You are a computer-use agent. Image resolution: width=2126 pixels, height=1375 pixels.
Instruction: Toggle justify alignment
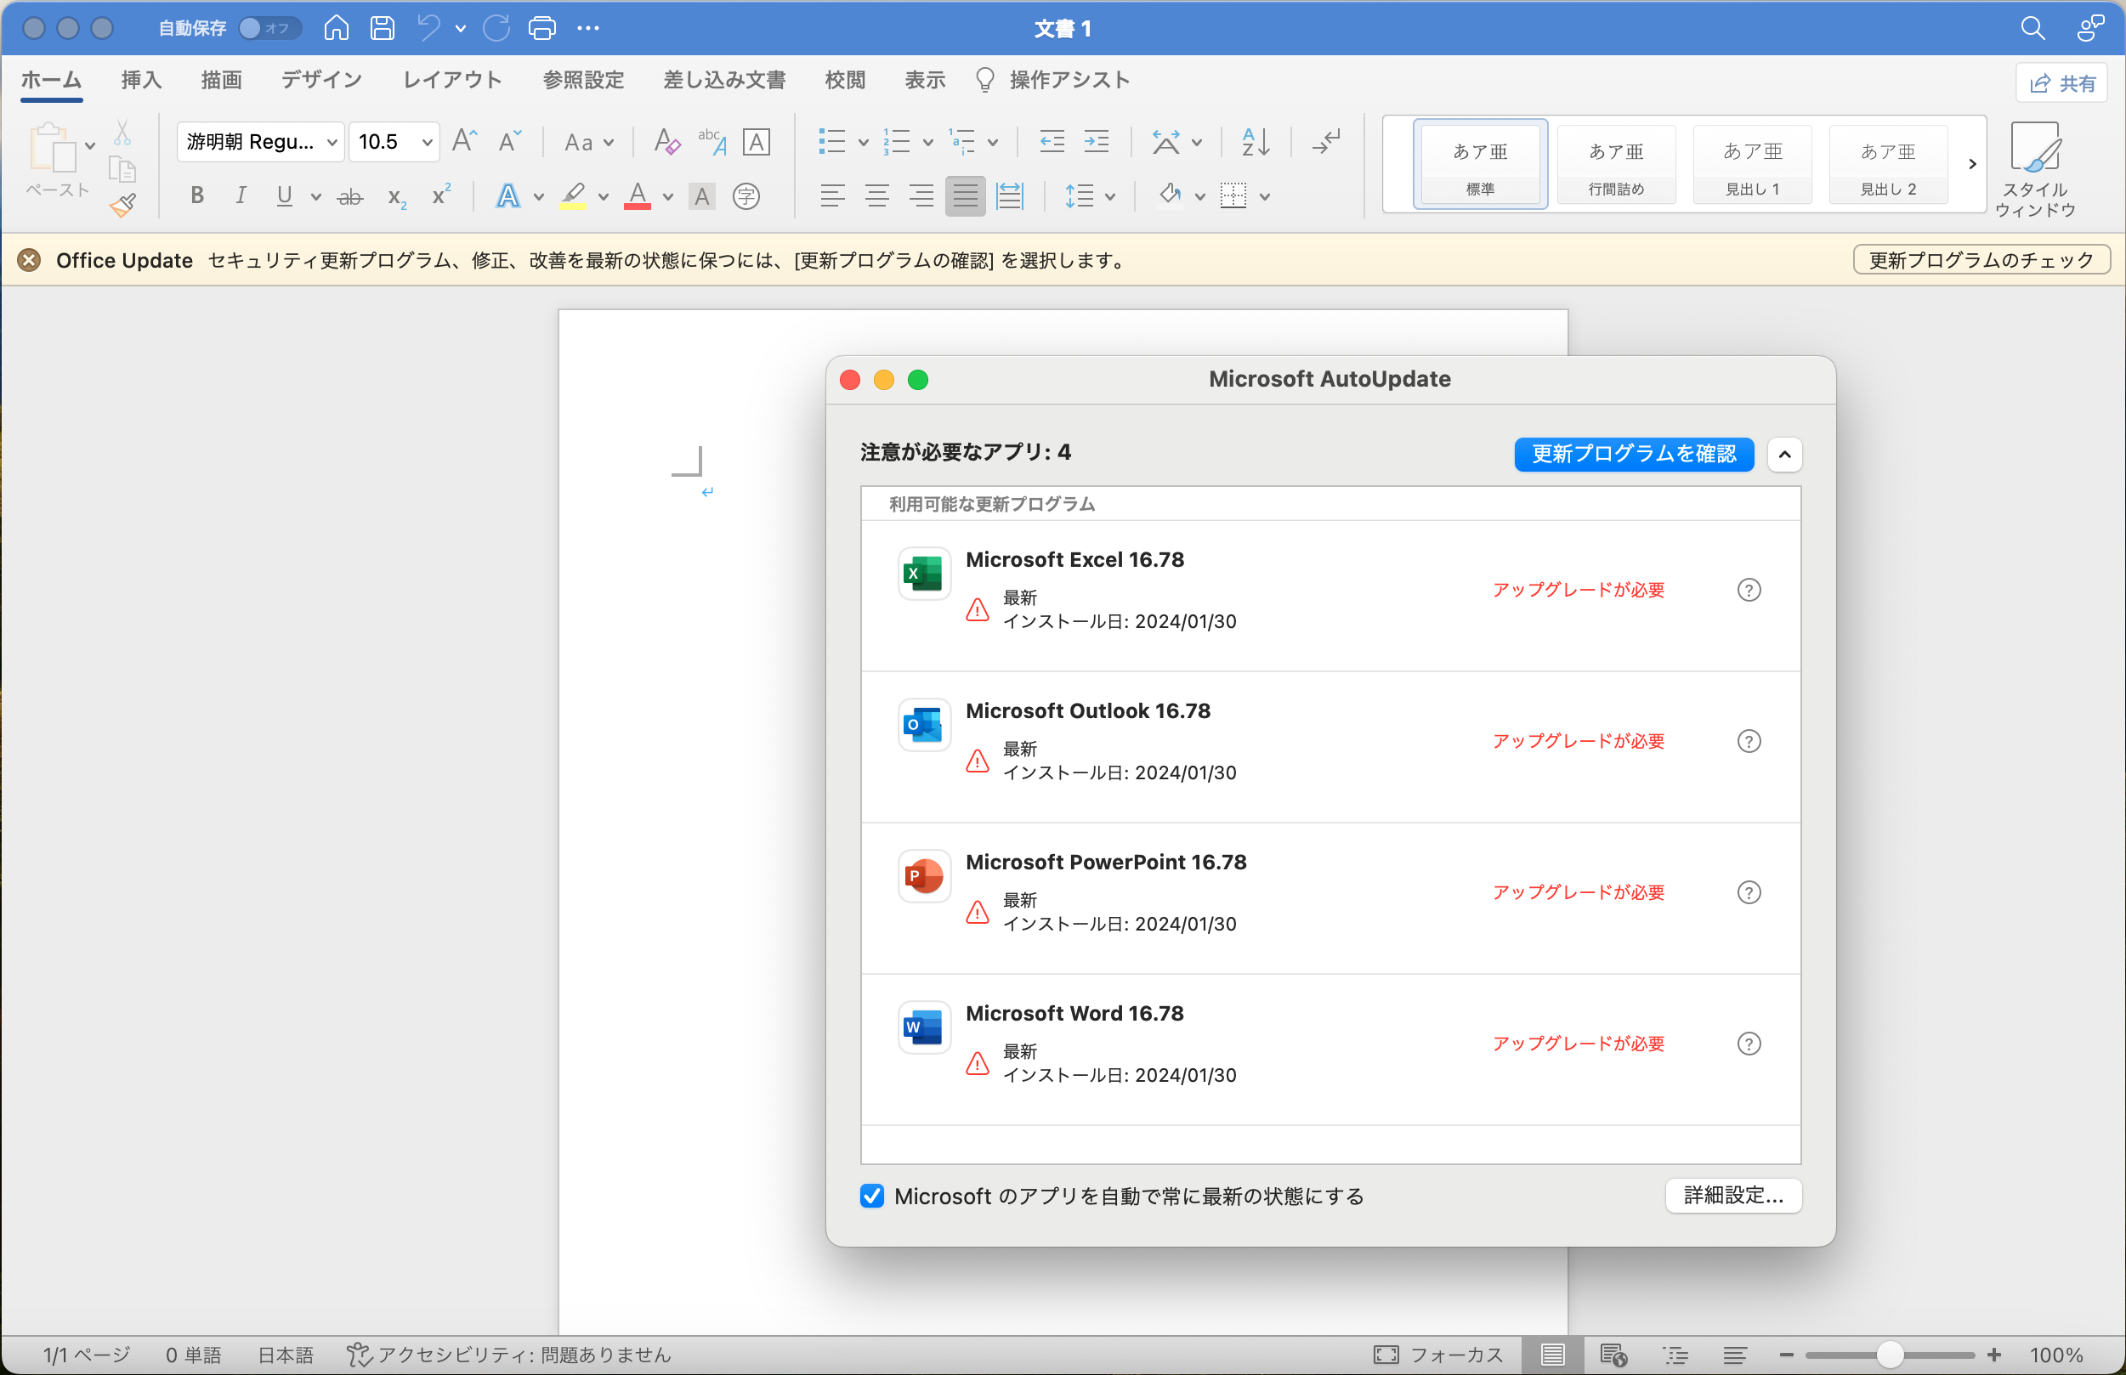(x=965, y=195)
